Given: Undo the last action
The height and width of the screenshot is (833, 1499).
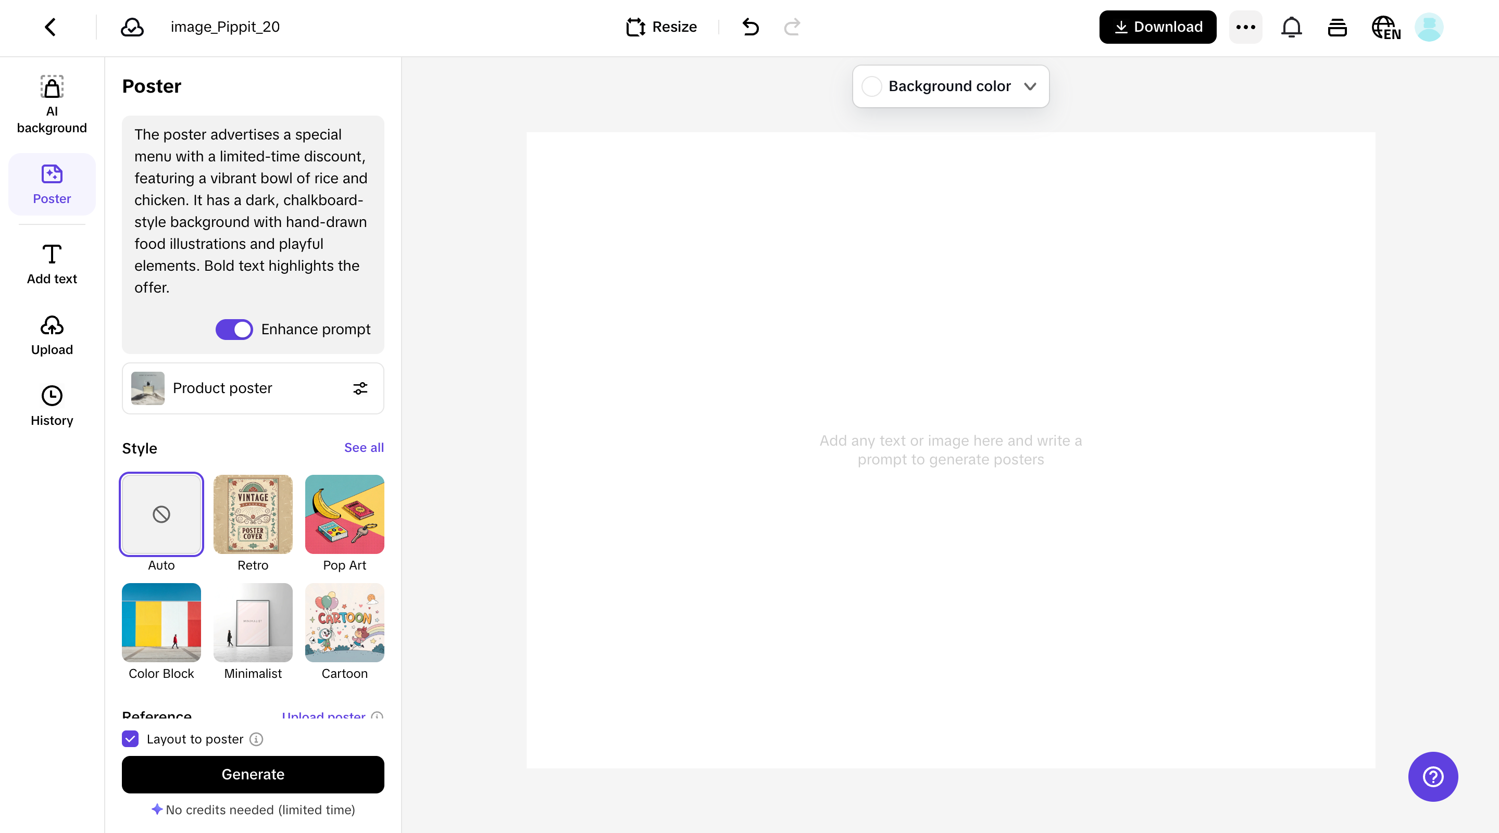Looking at the screenshot, I should (751, 27).
